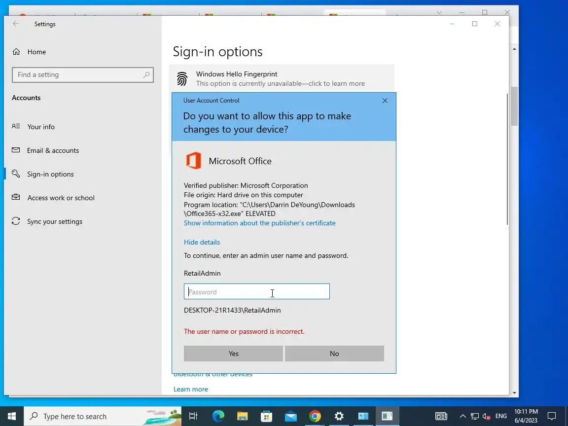Viewport: 568px width, 426px height.
Task: Click the search magnifier in Find a setting
Action: coord(146,74)
